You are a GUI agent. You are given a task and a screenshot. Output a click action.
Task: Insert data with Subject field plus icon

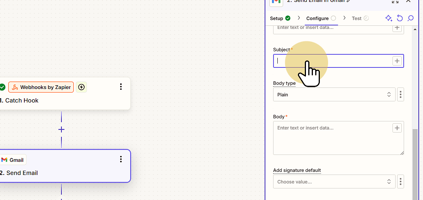pos(397,61)
